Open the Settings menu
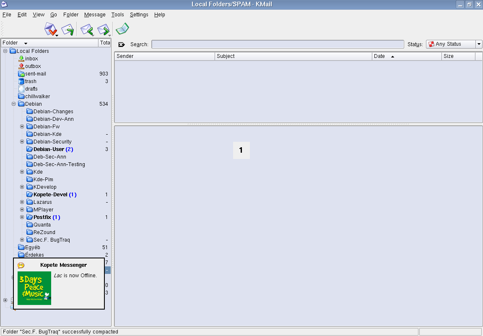The image size is (483, 336). coord(139,15)
